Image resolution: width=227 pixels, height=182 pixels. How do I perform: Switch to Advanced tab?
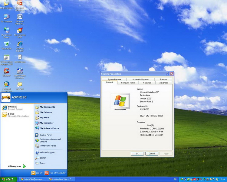point(164,83)
